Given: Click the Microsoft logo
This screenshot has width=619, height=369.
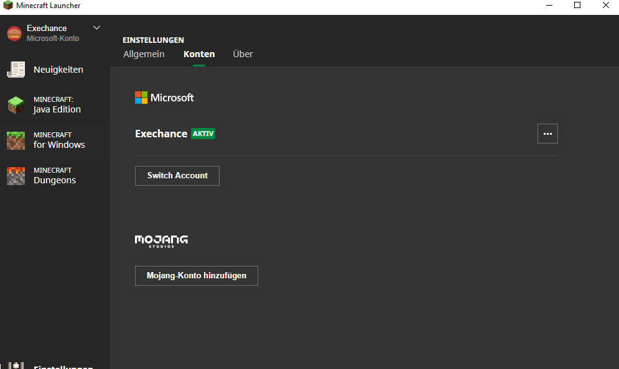Looking at the screenshot, I should tap(164, 98).
